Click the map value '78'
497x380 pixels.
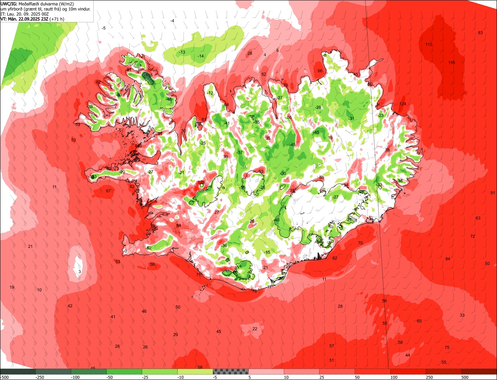(x=387, y=150)
